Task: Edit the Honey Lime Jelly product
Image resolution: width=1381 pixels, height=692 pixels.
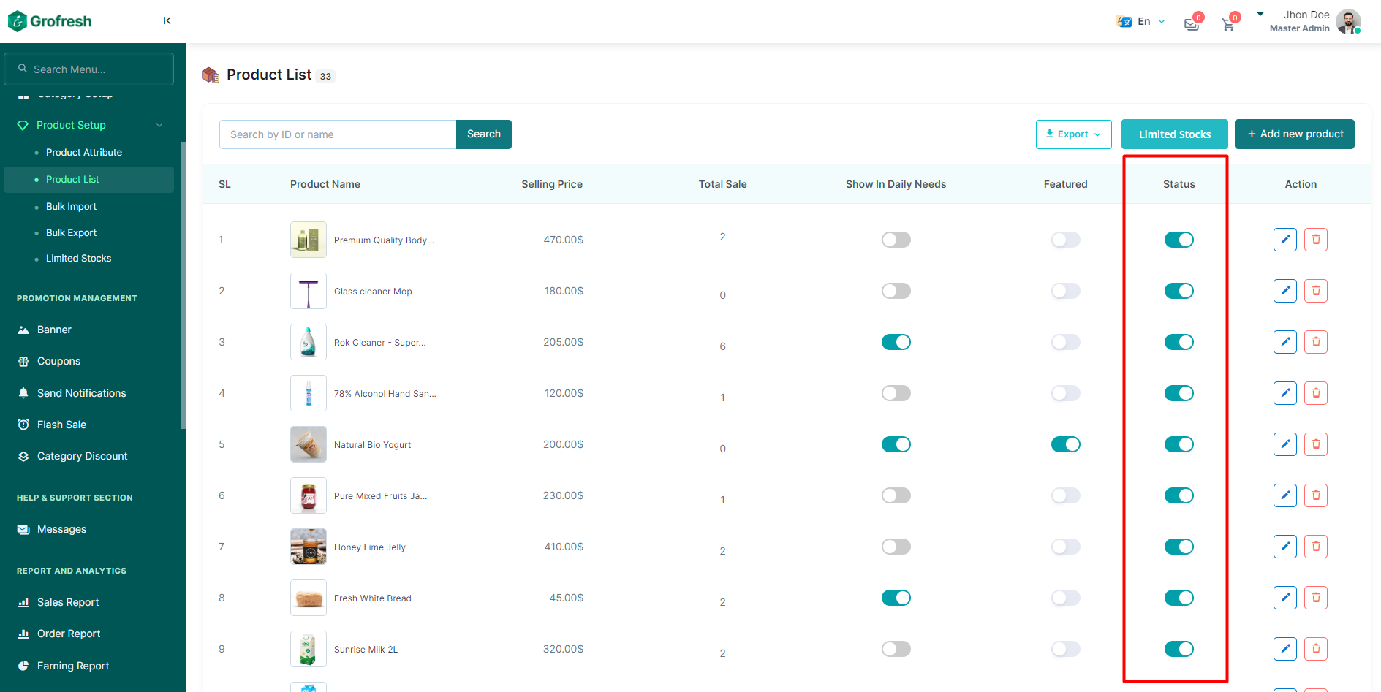Action: click(x=1285, y=547)
